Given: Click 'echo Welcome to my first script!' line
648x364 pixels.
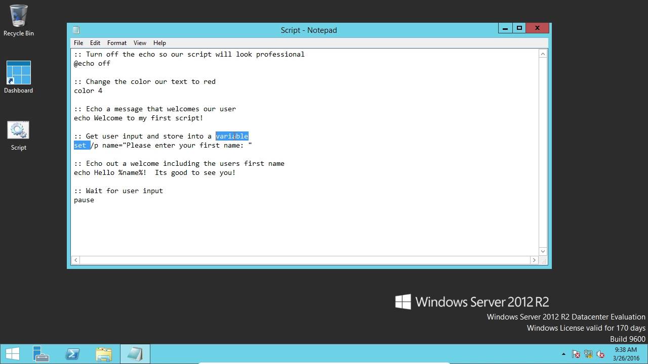Looking at the screenshot, I should click(x=139, y=118).
